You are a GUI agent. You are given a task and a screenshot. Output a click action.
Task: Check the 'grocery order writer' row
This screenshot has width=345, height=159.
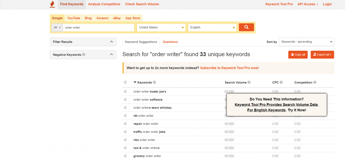(x=125, y=156)
